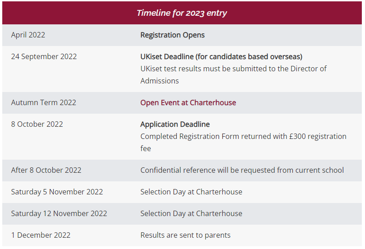Select the 'After 8 October 2022' cell
This screenshot has width=365, height=249.
[x=46, y=170]
